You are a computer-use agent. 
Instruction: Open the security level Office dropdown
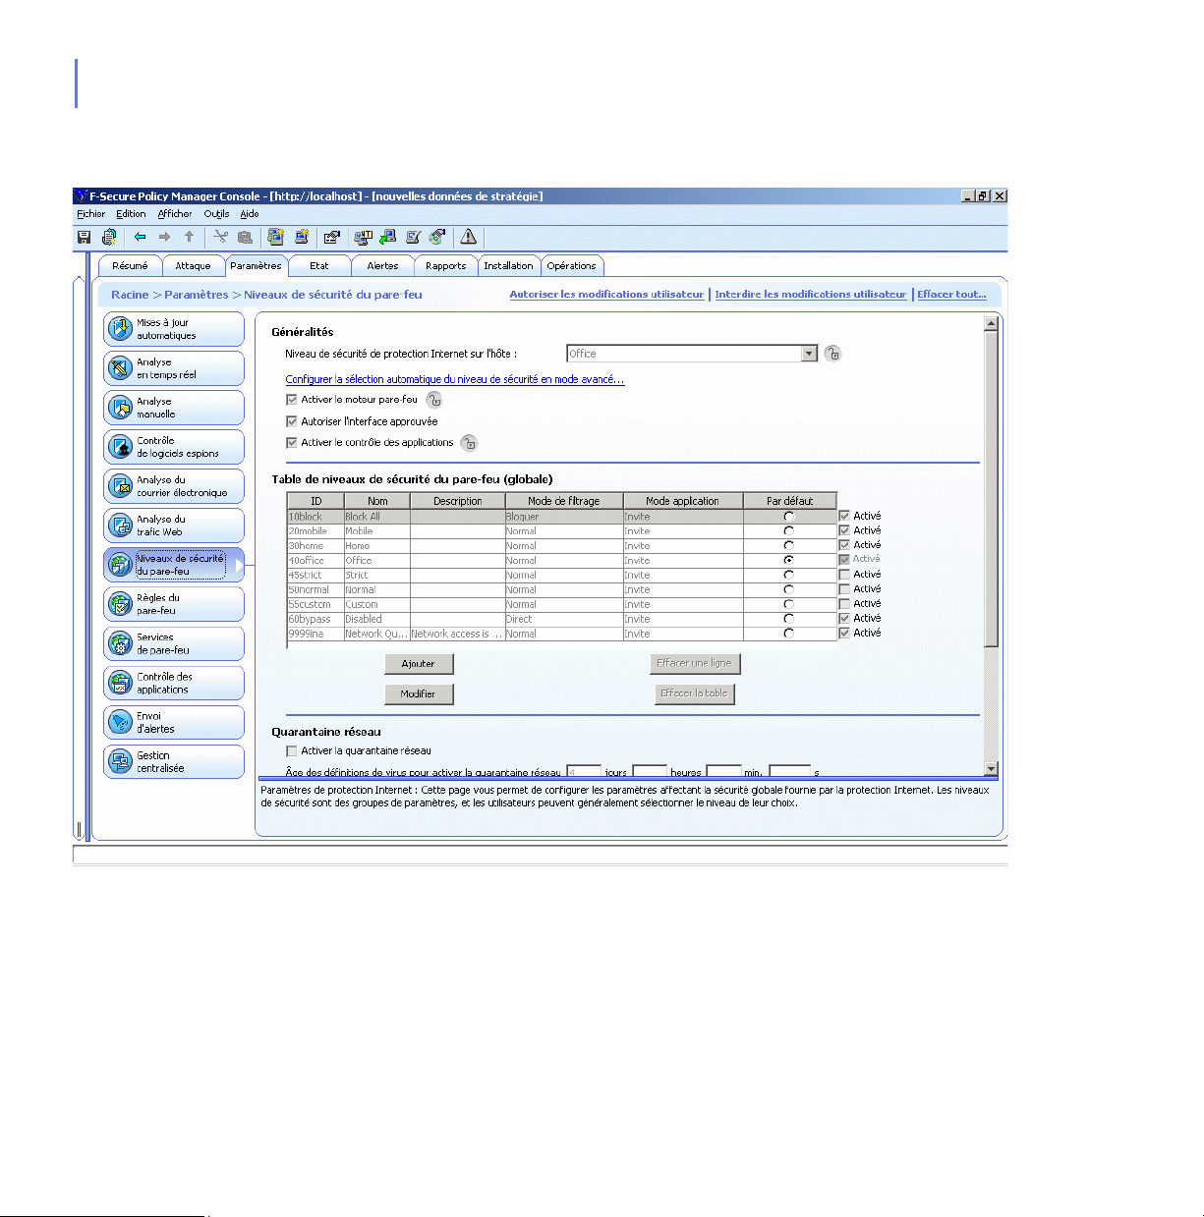tap(810, 354)
